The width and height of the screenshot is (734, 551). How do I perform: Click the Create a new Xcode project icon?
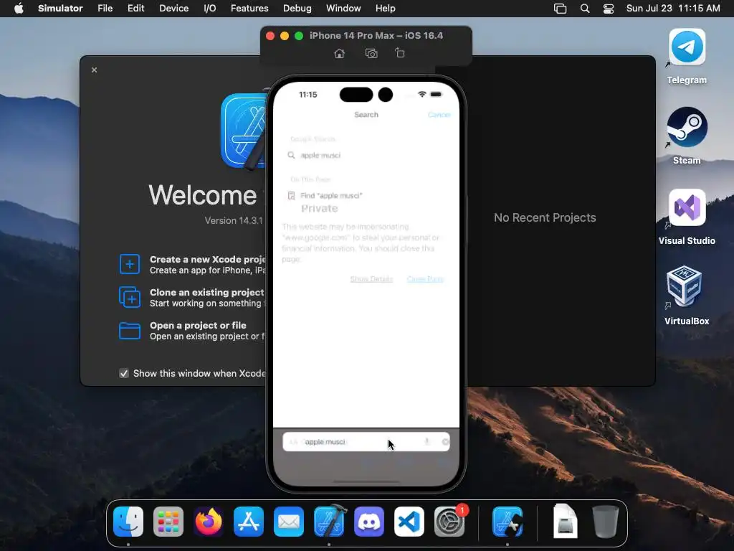pos(130,264)
